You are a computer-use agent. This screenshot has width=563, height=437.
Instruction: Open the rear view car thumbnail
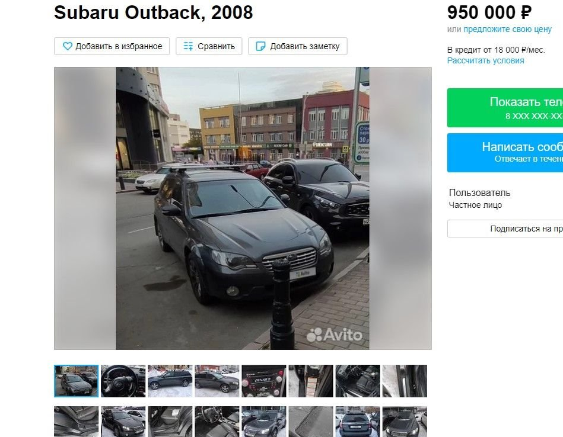pos(358,422)
